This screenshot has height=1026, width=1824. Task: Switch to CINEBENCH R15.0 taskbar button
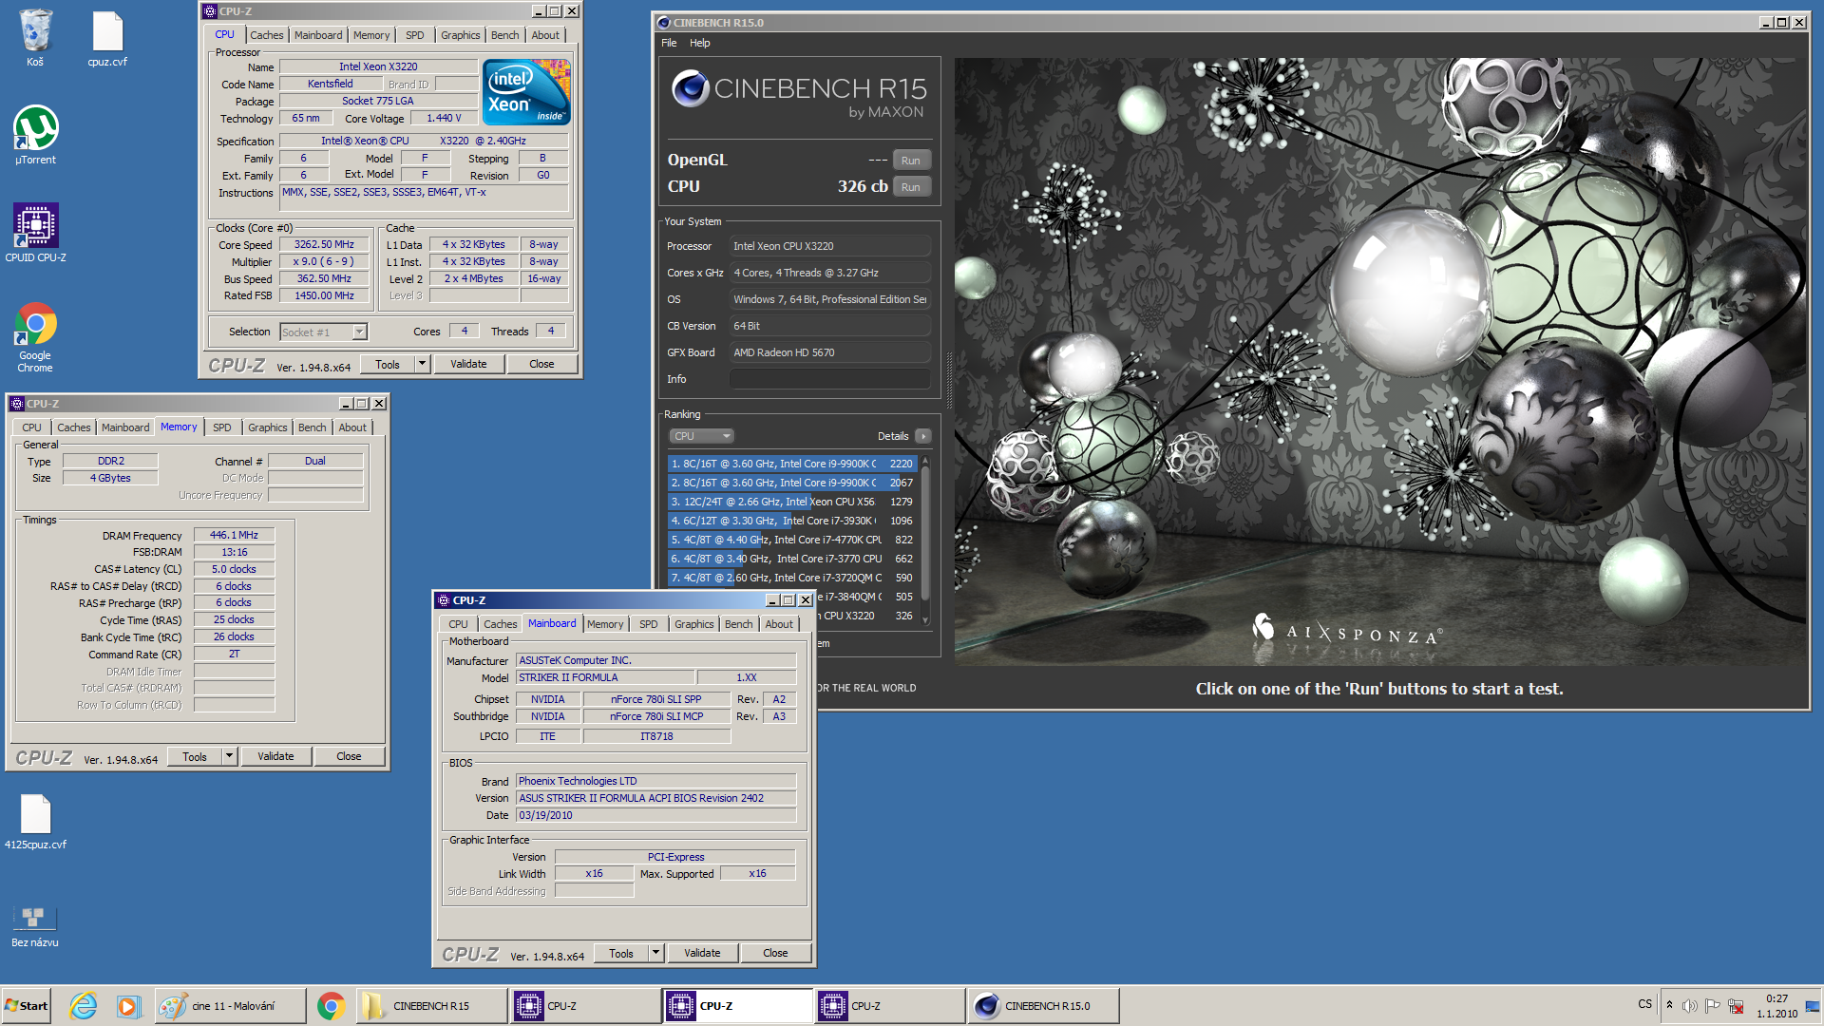[x=1043, y=1006]
